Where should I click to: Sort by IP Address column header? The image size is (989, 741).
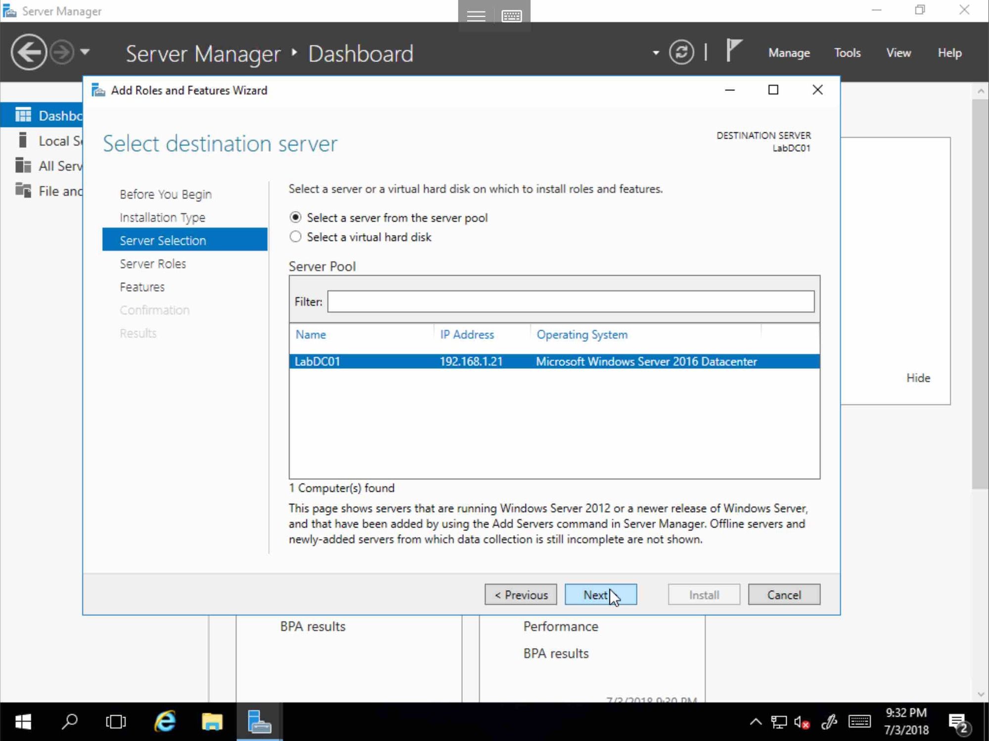[467, 335]
